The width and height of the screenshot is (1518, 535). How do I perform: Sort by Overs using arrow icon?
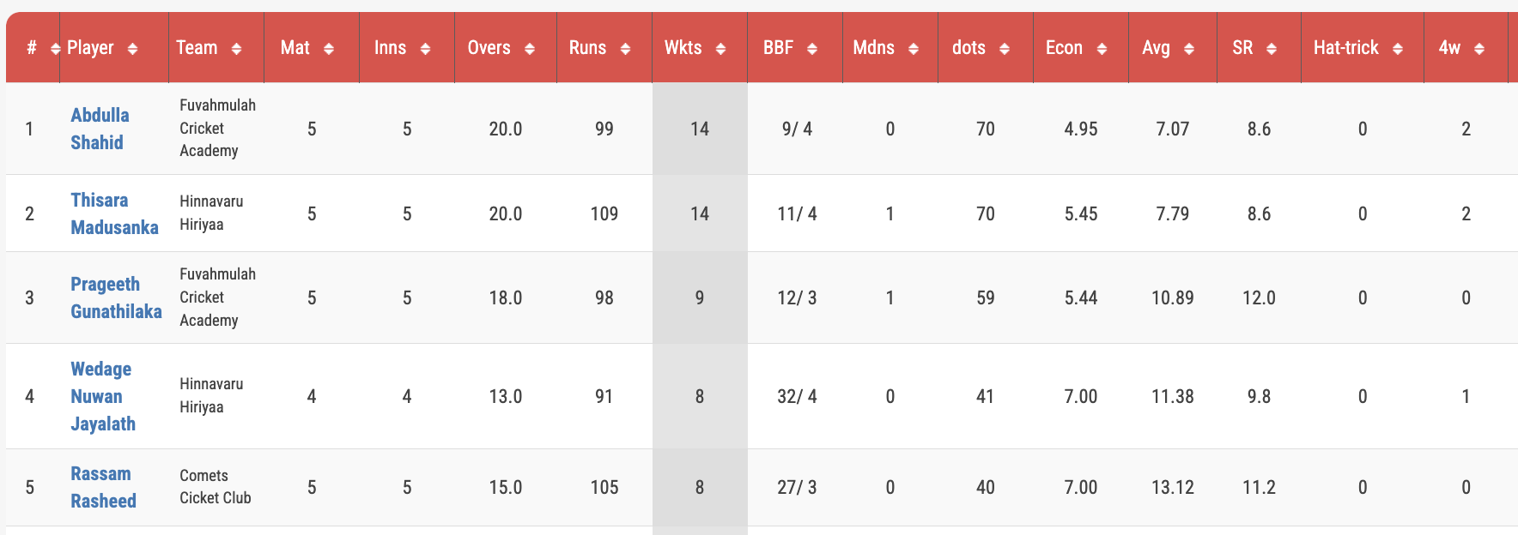pyautogui.click(x=530, y=49)
